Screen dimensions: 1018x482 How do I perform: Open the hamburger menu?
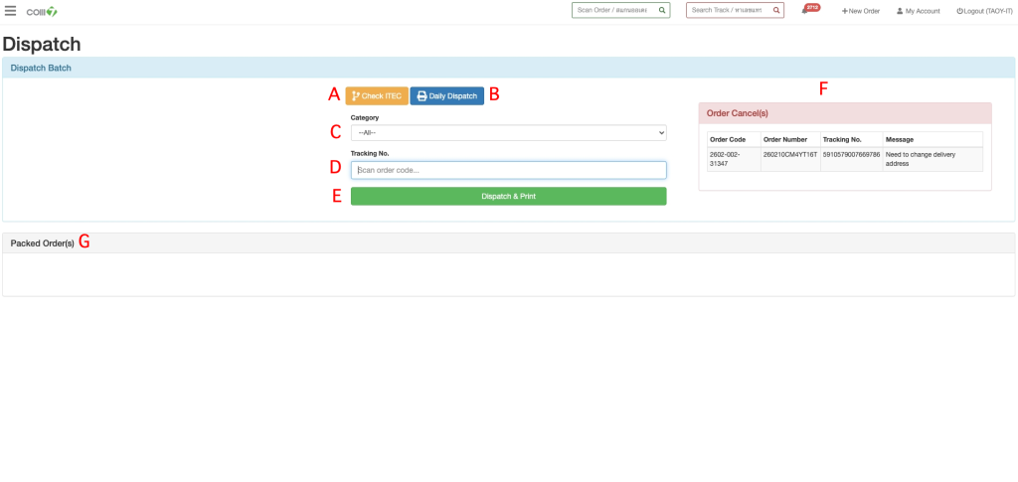point(11,11)
